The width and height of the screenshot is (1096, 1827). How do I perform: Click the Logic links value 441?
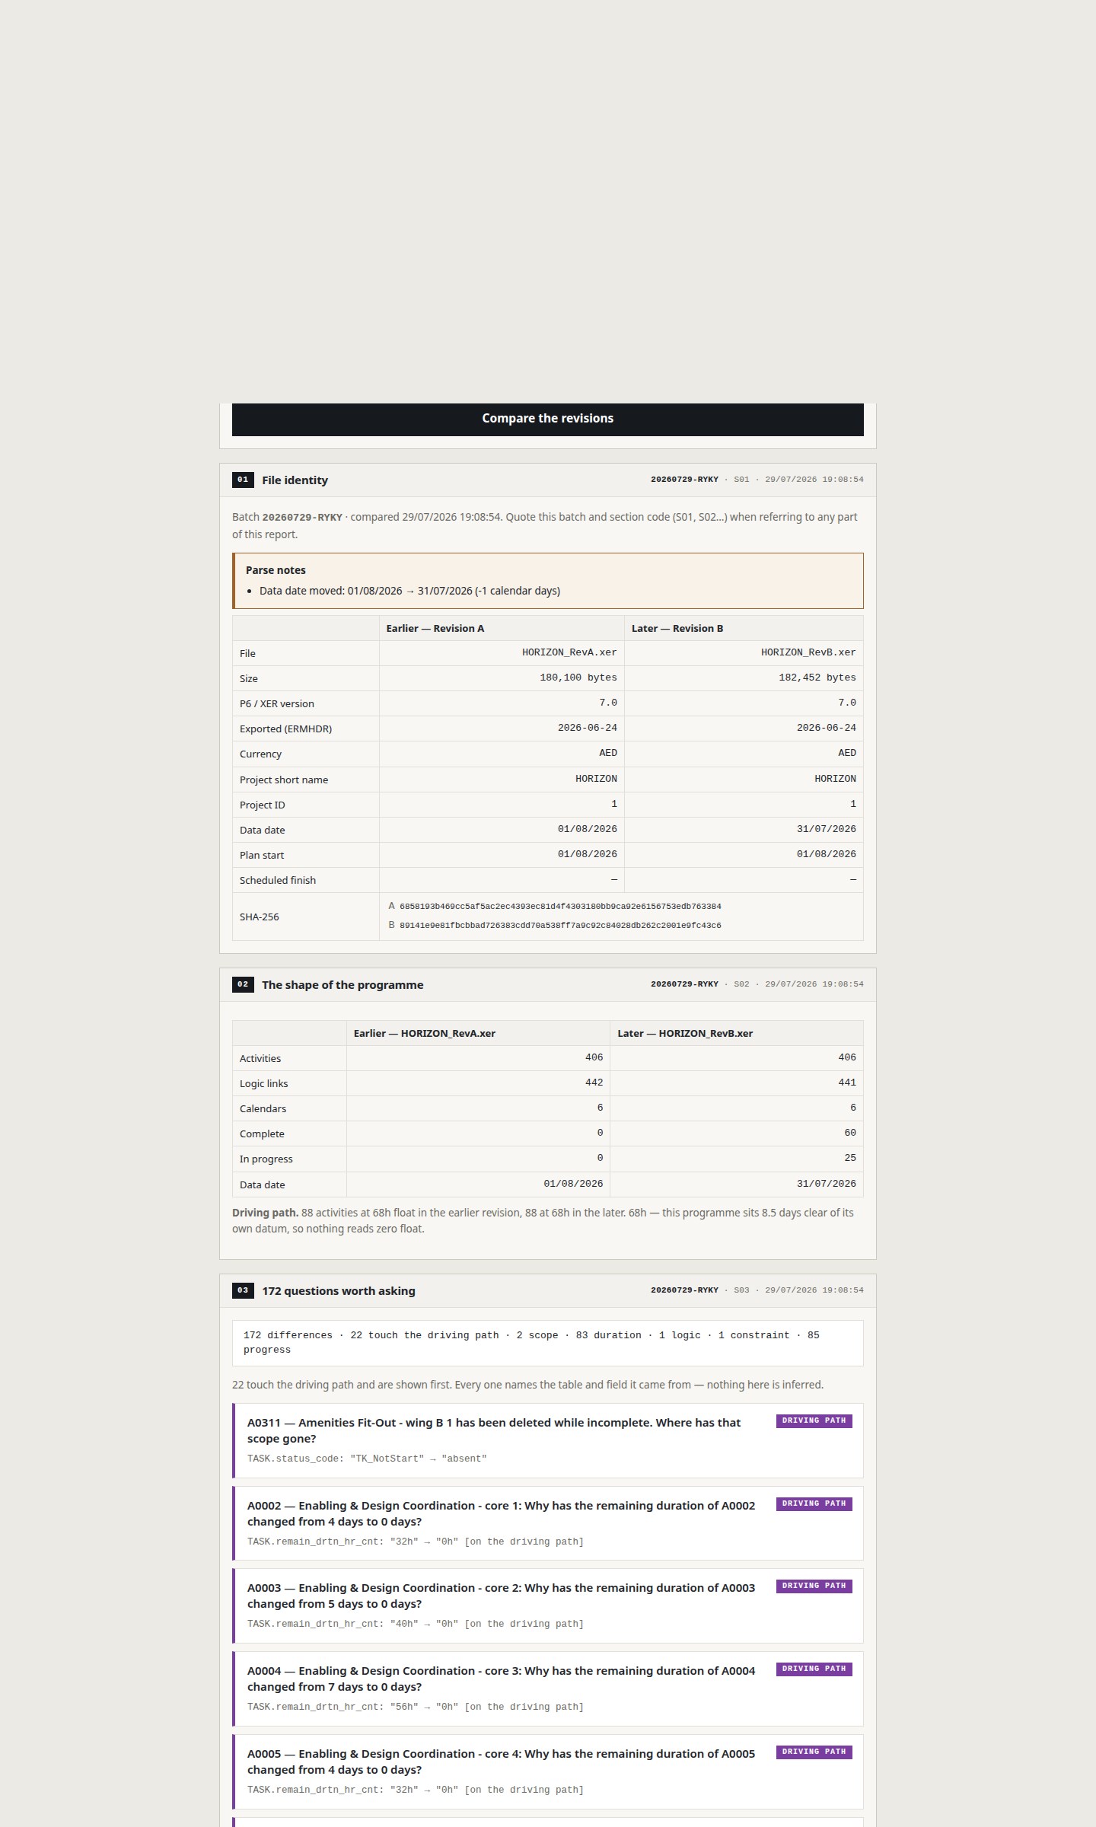click(x=847, y=1082)
